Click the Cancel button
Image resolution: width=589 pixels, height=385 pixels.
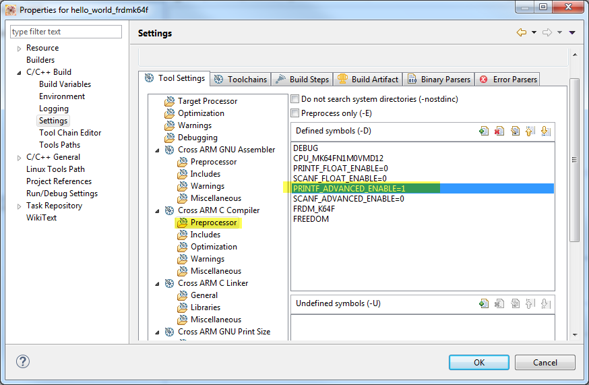coord(545,362)
